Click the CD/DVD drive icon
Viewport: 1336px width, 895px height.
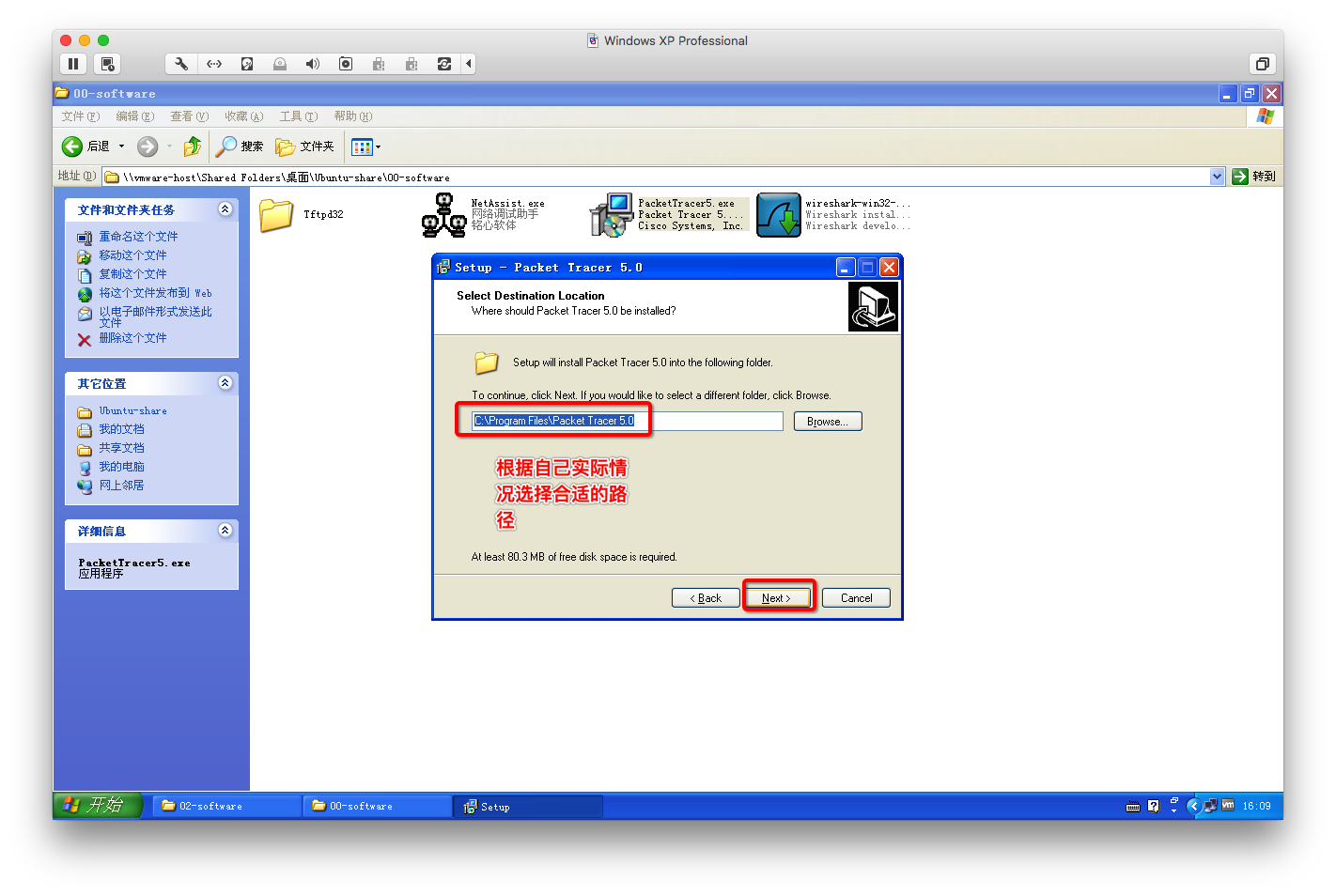280,64
